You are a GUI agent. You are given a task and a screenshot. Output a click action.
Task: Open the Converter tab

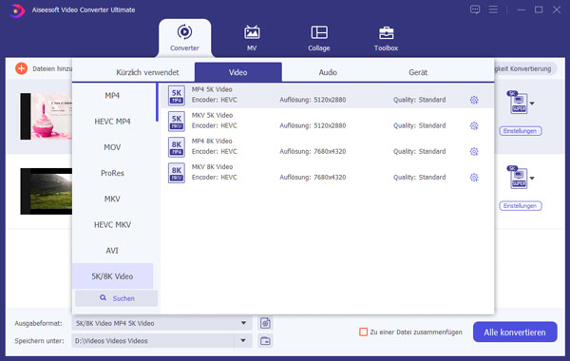184,38
